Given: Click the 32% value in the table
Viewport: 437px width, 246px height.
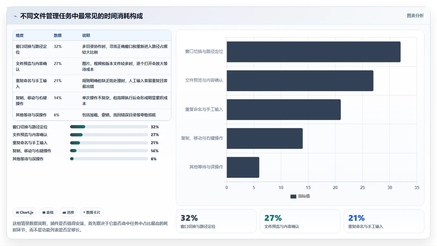Looking at the screenshot, I should coord(58,47).
